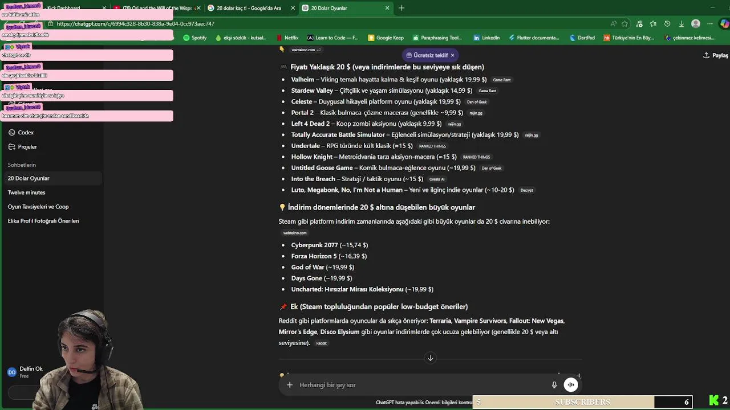The image size is (730, 410).
Task: Open the Spotify bookmark
Action: (195, 38)
